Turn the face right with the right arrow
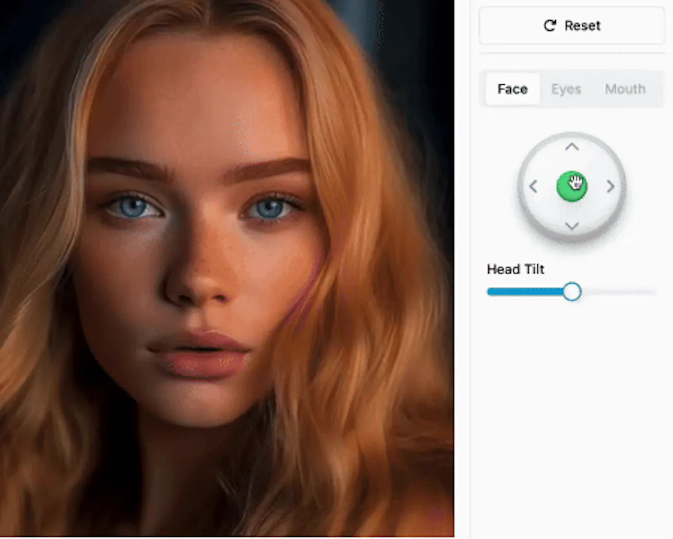The height and width of the screenshot is (539, 673). pyautogui.click(x=611, y=186)
